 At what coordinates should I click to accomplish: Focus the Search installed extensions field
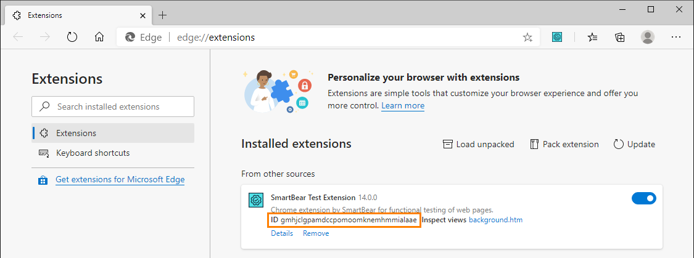[113, 107]
